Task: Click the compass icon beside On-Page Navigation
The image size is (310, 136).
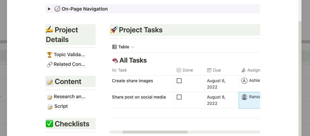Action: click(57, 9)
